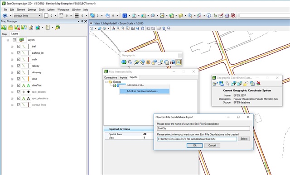The height and width of the screenshot is (175, 290).
Task: Switch to the Map tab in Map Manager
Action: pos(5,34)
